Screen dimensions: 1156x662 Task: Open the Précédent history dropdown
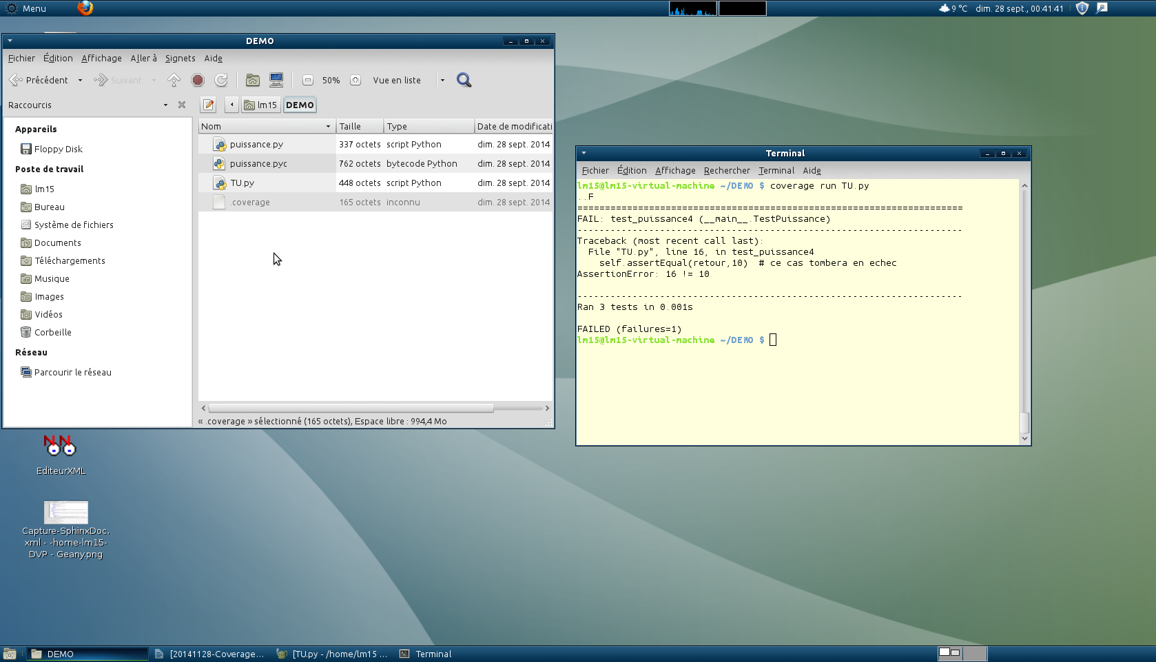pyautogui.click(x=80, y=80)
